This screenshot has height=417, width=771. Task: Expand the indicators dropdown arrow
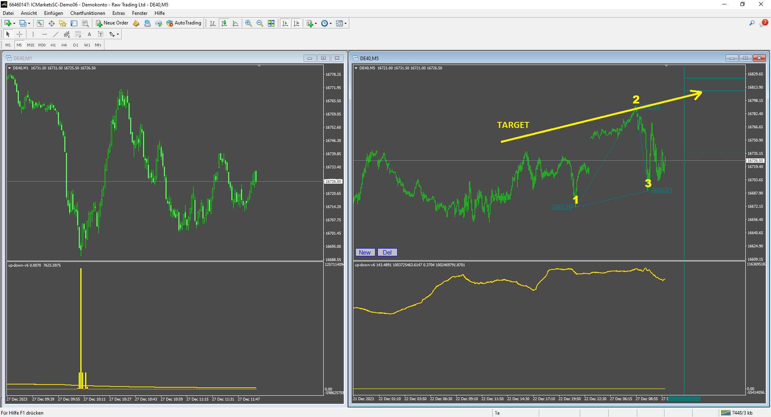tap(316, 23)
